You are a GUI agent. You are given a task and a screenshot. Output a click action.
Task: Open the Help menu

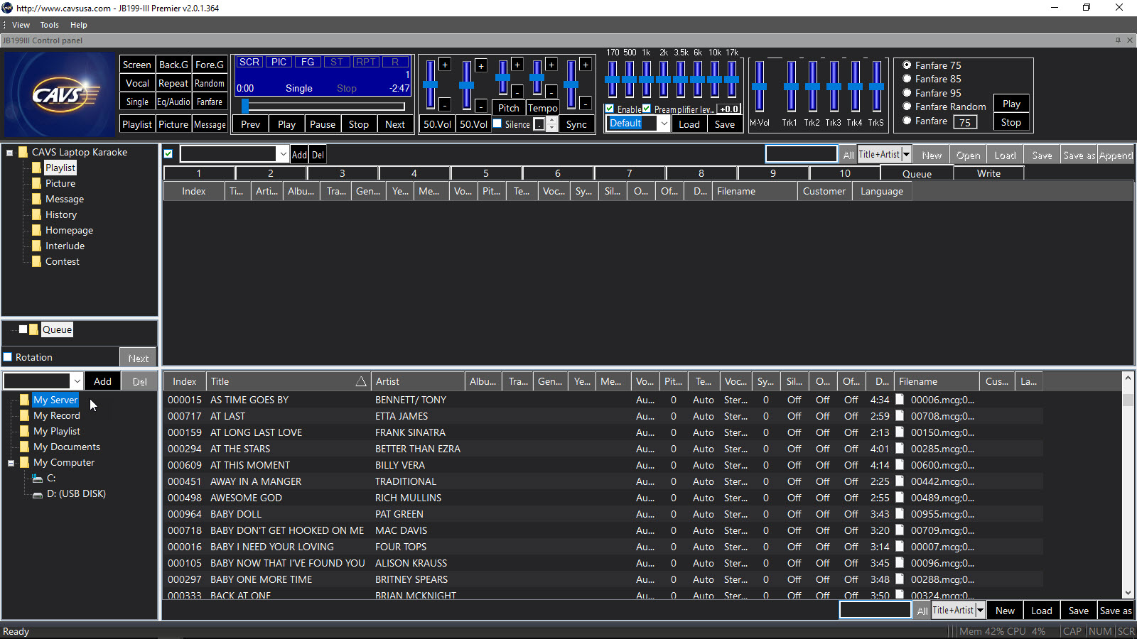pyautogui.click(x=79, y=25)
